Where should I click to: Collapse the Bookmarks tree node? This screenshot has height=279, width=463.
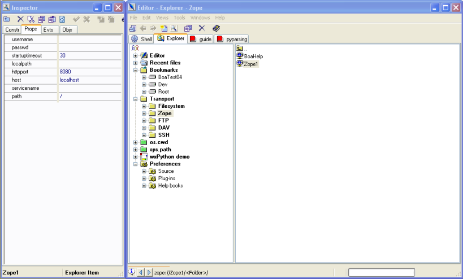[136, 70]
